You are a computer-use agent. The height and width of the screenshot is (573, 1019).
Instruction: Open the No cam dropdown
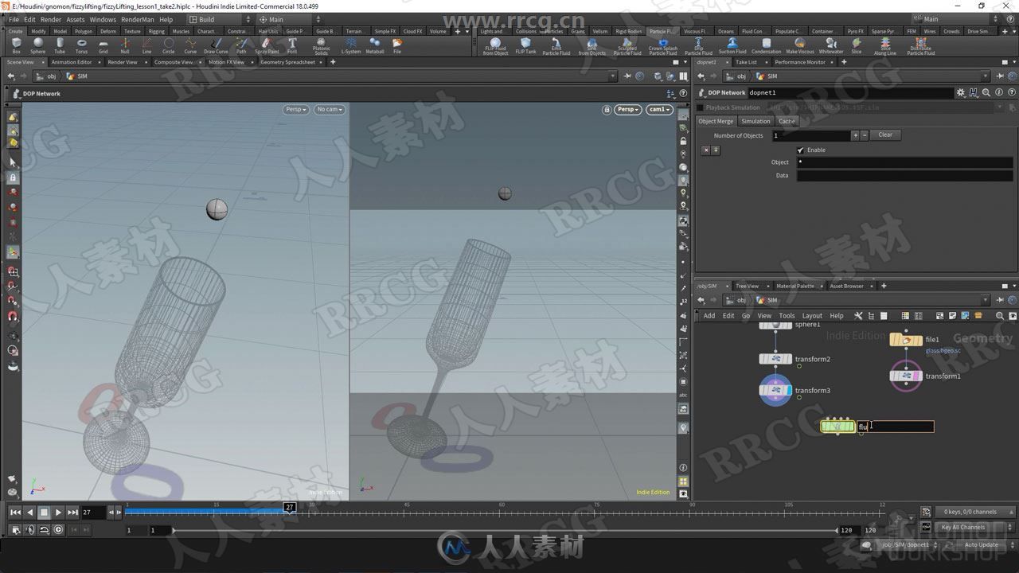(329, 110)
